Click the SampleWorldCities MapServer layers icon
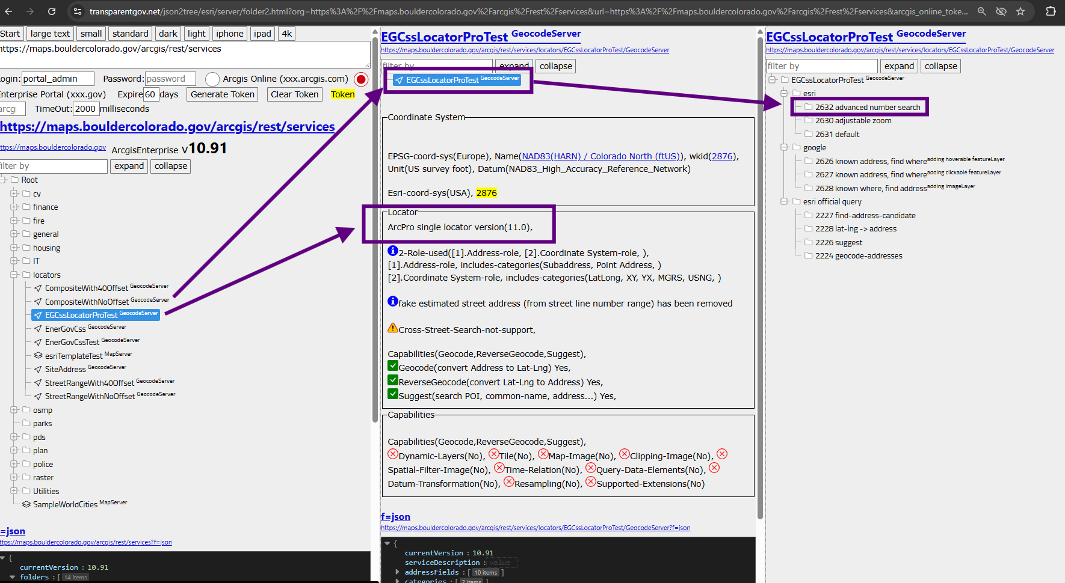The image size is (1065, 583). [x=26, y=505]
